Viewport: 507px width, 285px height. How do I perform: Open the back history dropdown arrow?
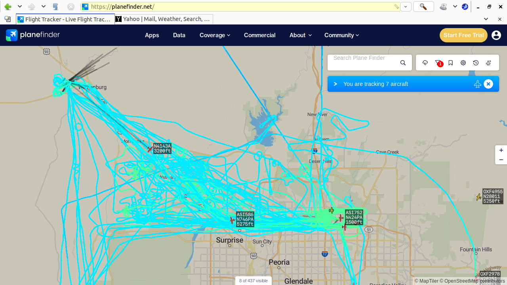tap(19, 7)
